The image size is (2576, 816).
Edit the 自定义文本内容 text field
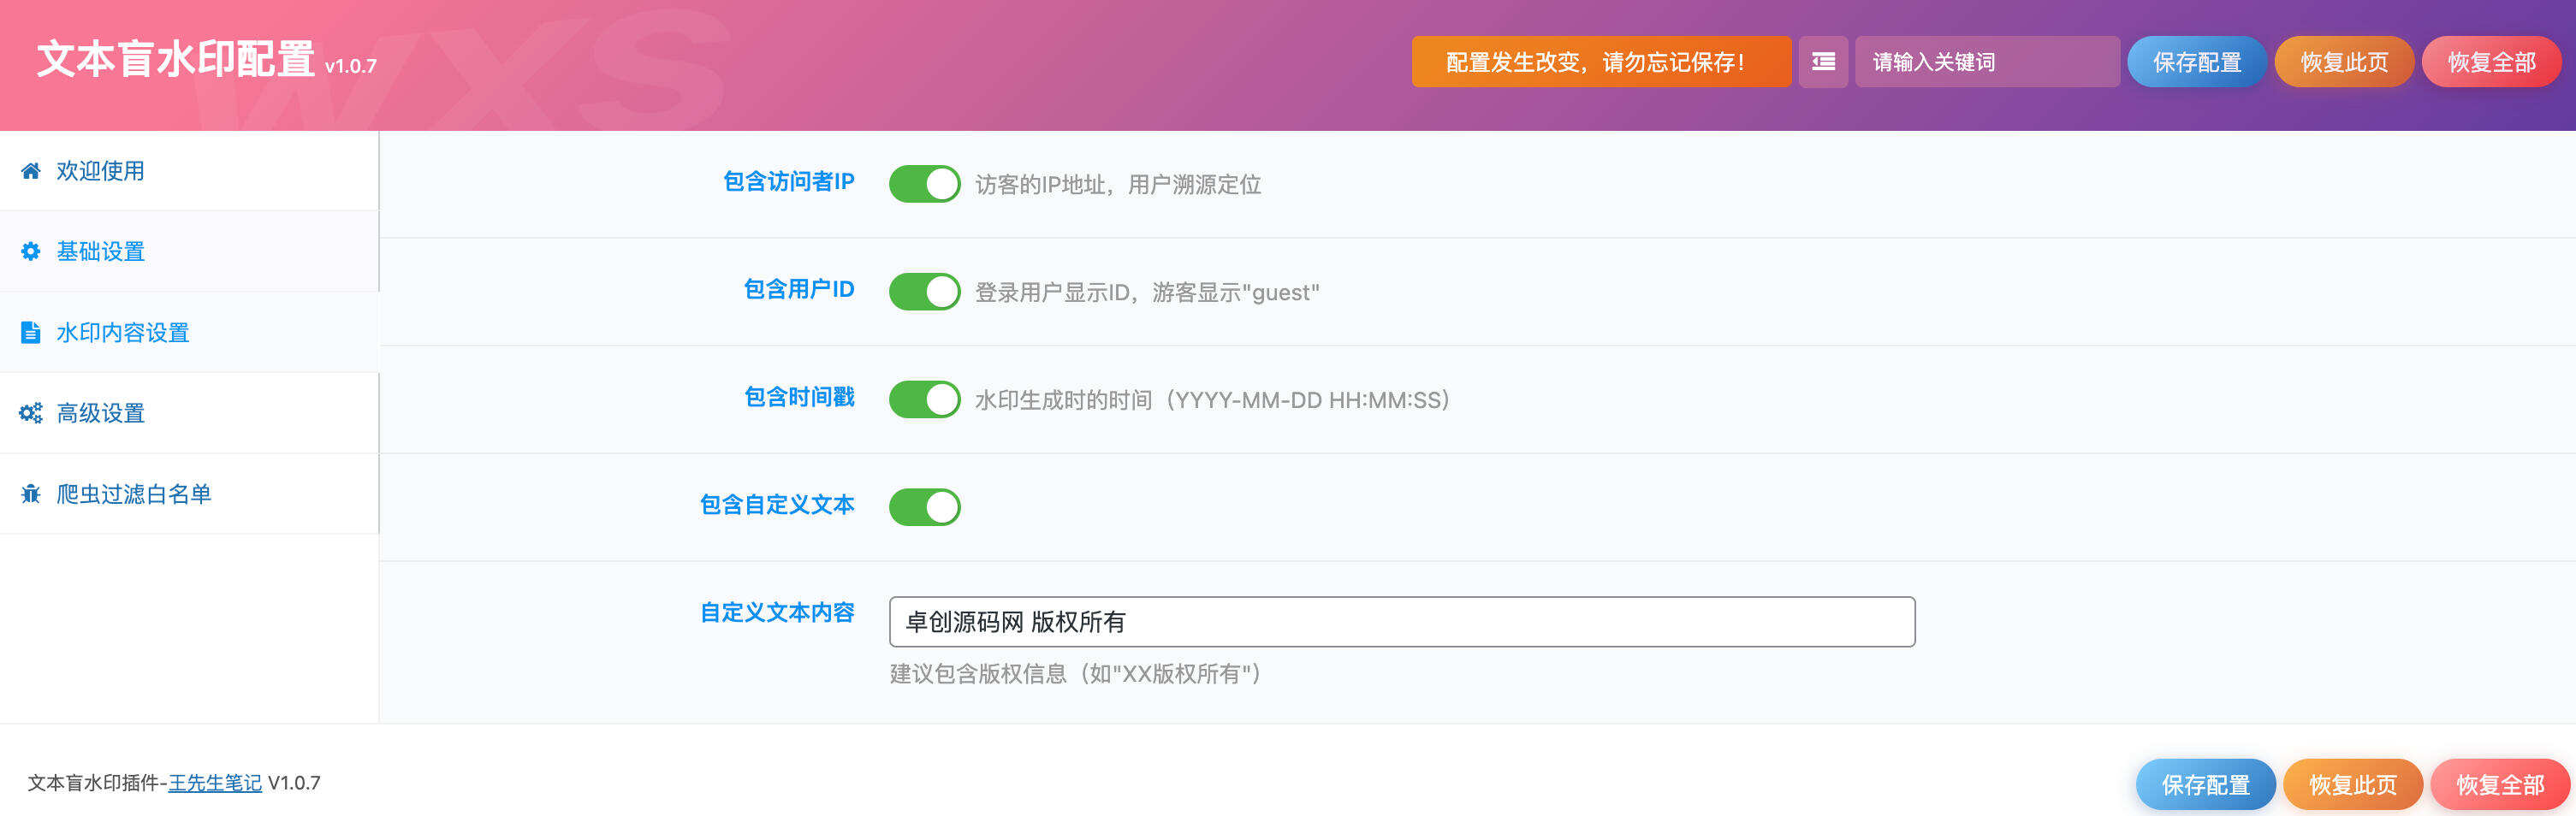point(1400,620)
